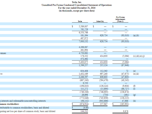The height and width of the screenshot is (114, 152).
Task: Click the "Tesla, Inc." title line
Action: pyautogui.click(x=77, y=2)
